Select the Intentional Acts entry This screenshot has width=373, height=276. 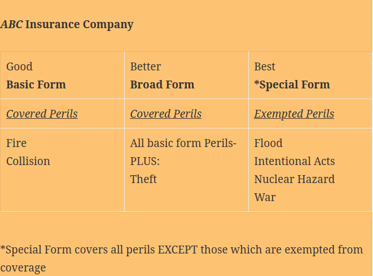pyautogui.click(x=294, y=161)
